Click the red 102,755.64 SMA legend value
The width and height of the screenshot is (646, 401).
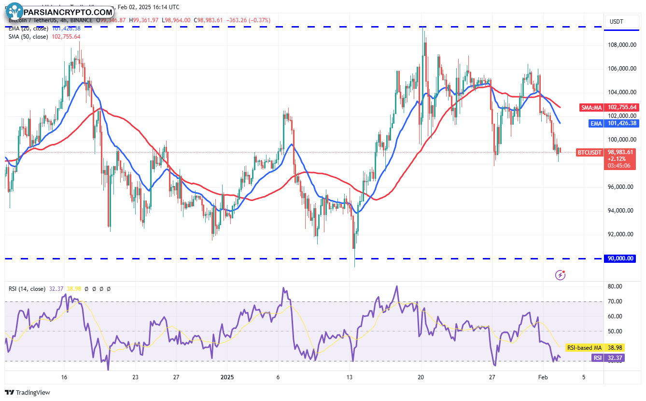[65, 36]
